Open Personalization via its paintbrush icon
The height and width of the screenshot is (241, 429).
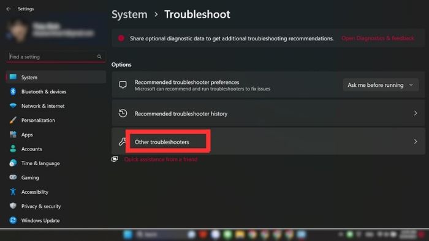[13, 120]
